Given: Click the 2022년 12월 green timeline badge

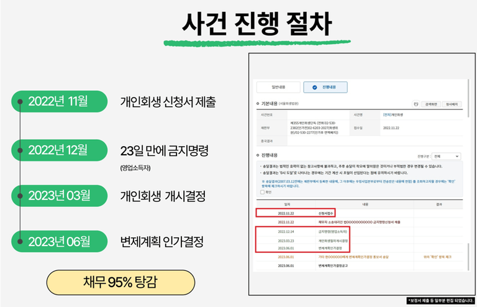Looking at the screenshot, I should click(x=58, y=149).
